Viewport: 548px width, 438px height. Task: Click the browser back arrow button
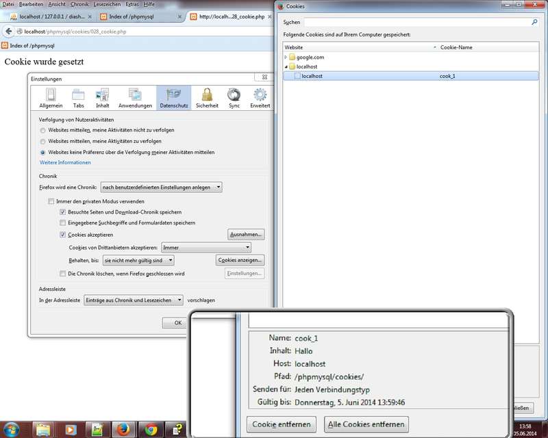(9, 31)
